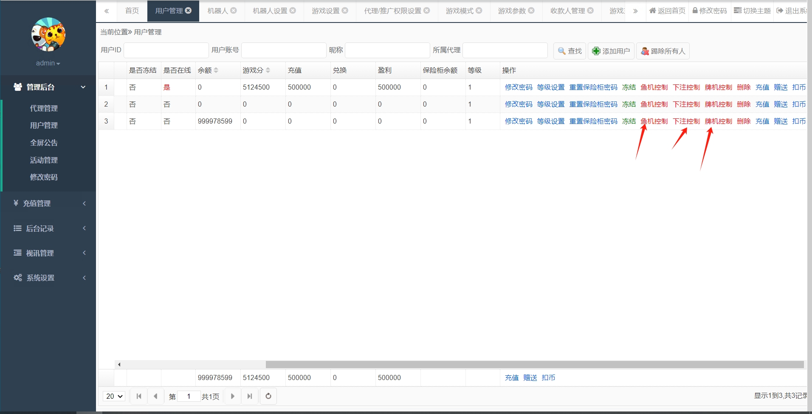Close the 用户管理 tab with its X icon
Image resolution: width=812 pixels, height=414 pixels.
tap(188, 11)
